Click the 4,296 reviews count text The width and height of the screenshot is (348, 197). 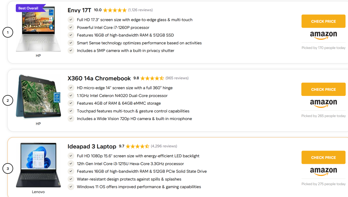tap(164, 146)
